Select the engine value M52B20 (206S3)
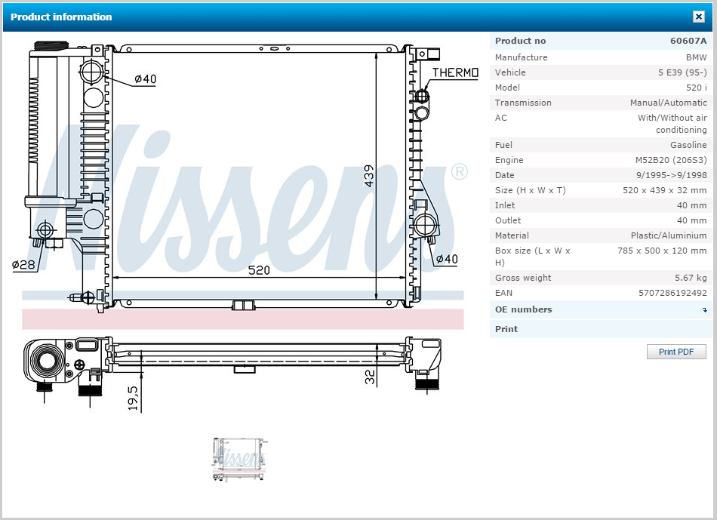 click(x=671, y=160)
